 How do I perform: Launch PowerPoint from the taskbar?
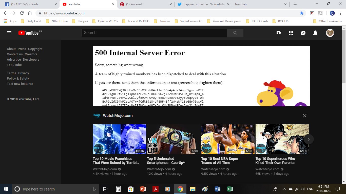pyautogui.click(x=143, y=189)
